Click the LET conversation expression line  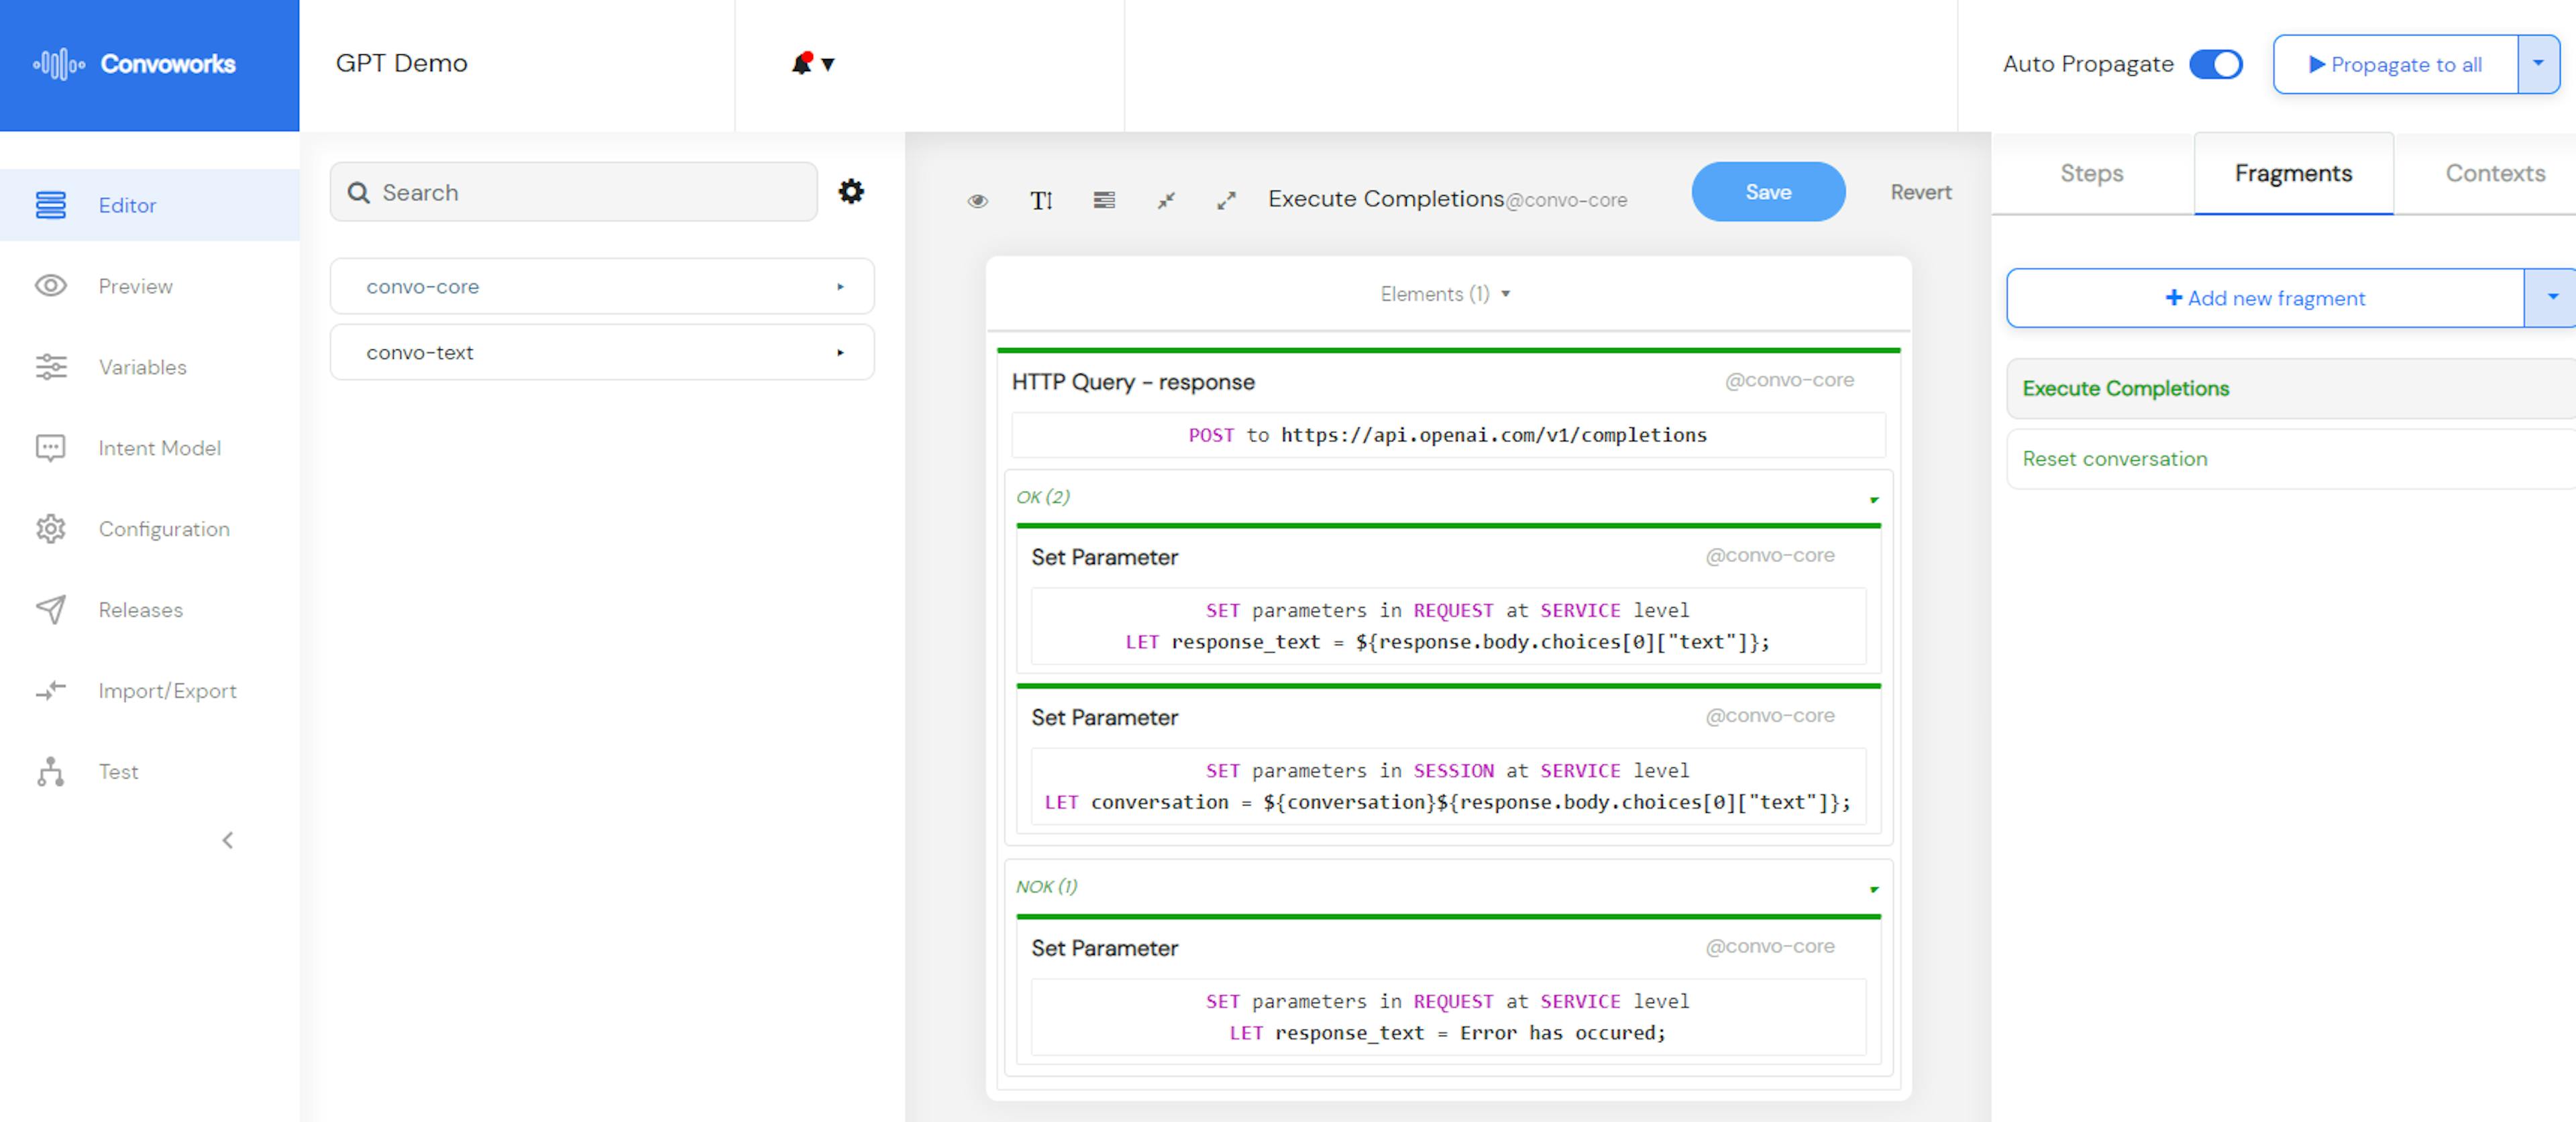[1448, 802]
